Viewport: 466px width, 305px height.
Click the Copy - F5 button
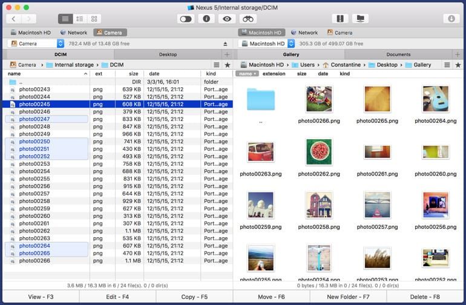point(194,297)
